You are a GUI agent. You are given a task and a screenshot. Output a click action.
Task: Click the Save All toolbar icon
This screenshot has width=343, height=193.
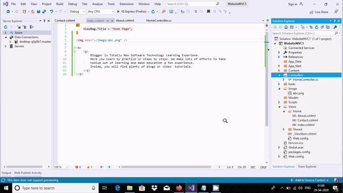pyautogui.click(x=44, y=12)
